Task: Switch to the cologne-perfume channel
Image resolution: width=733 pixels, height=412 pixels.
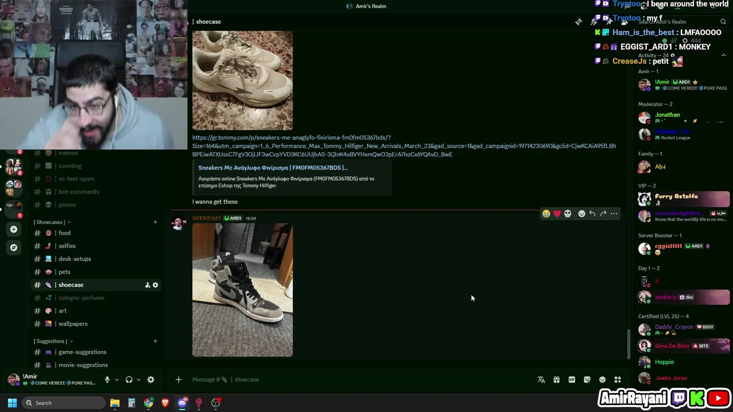Action: (96, 298)
